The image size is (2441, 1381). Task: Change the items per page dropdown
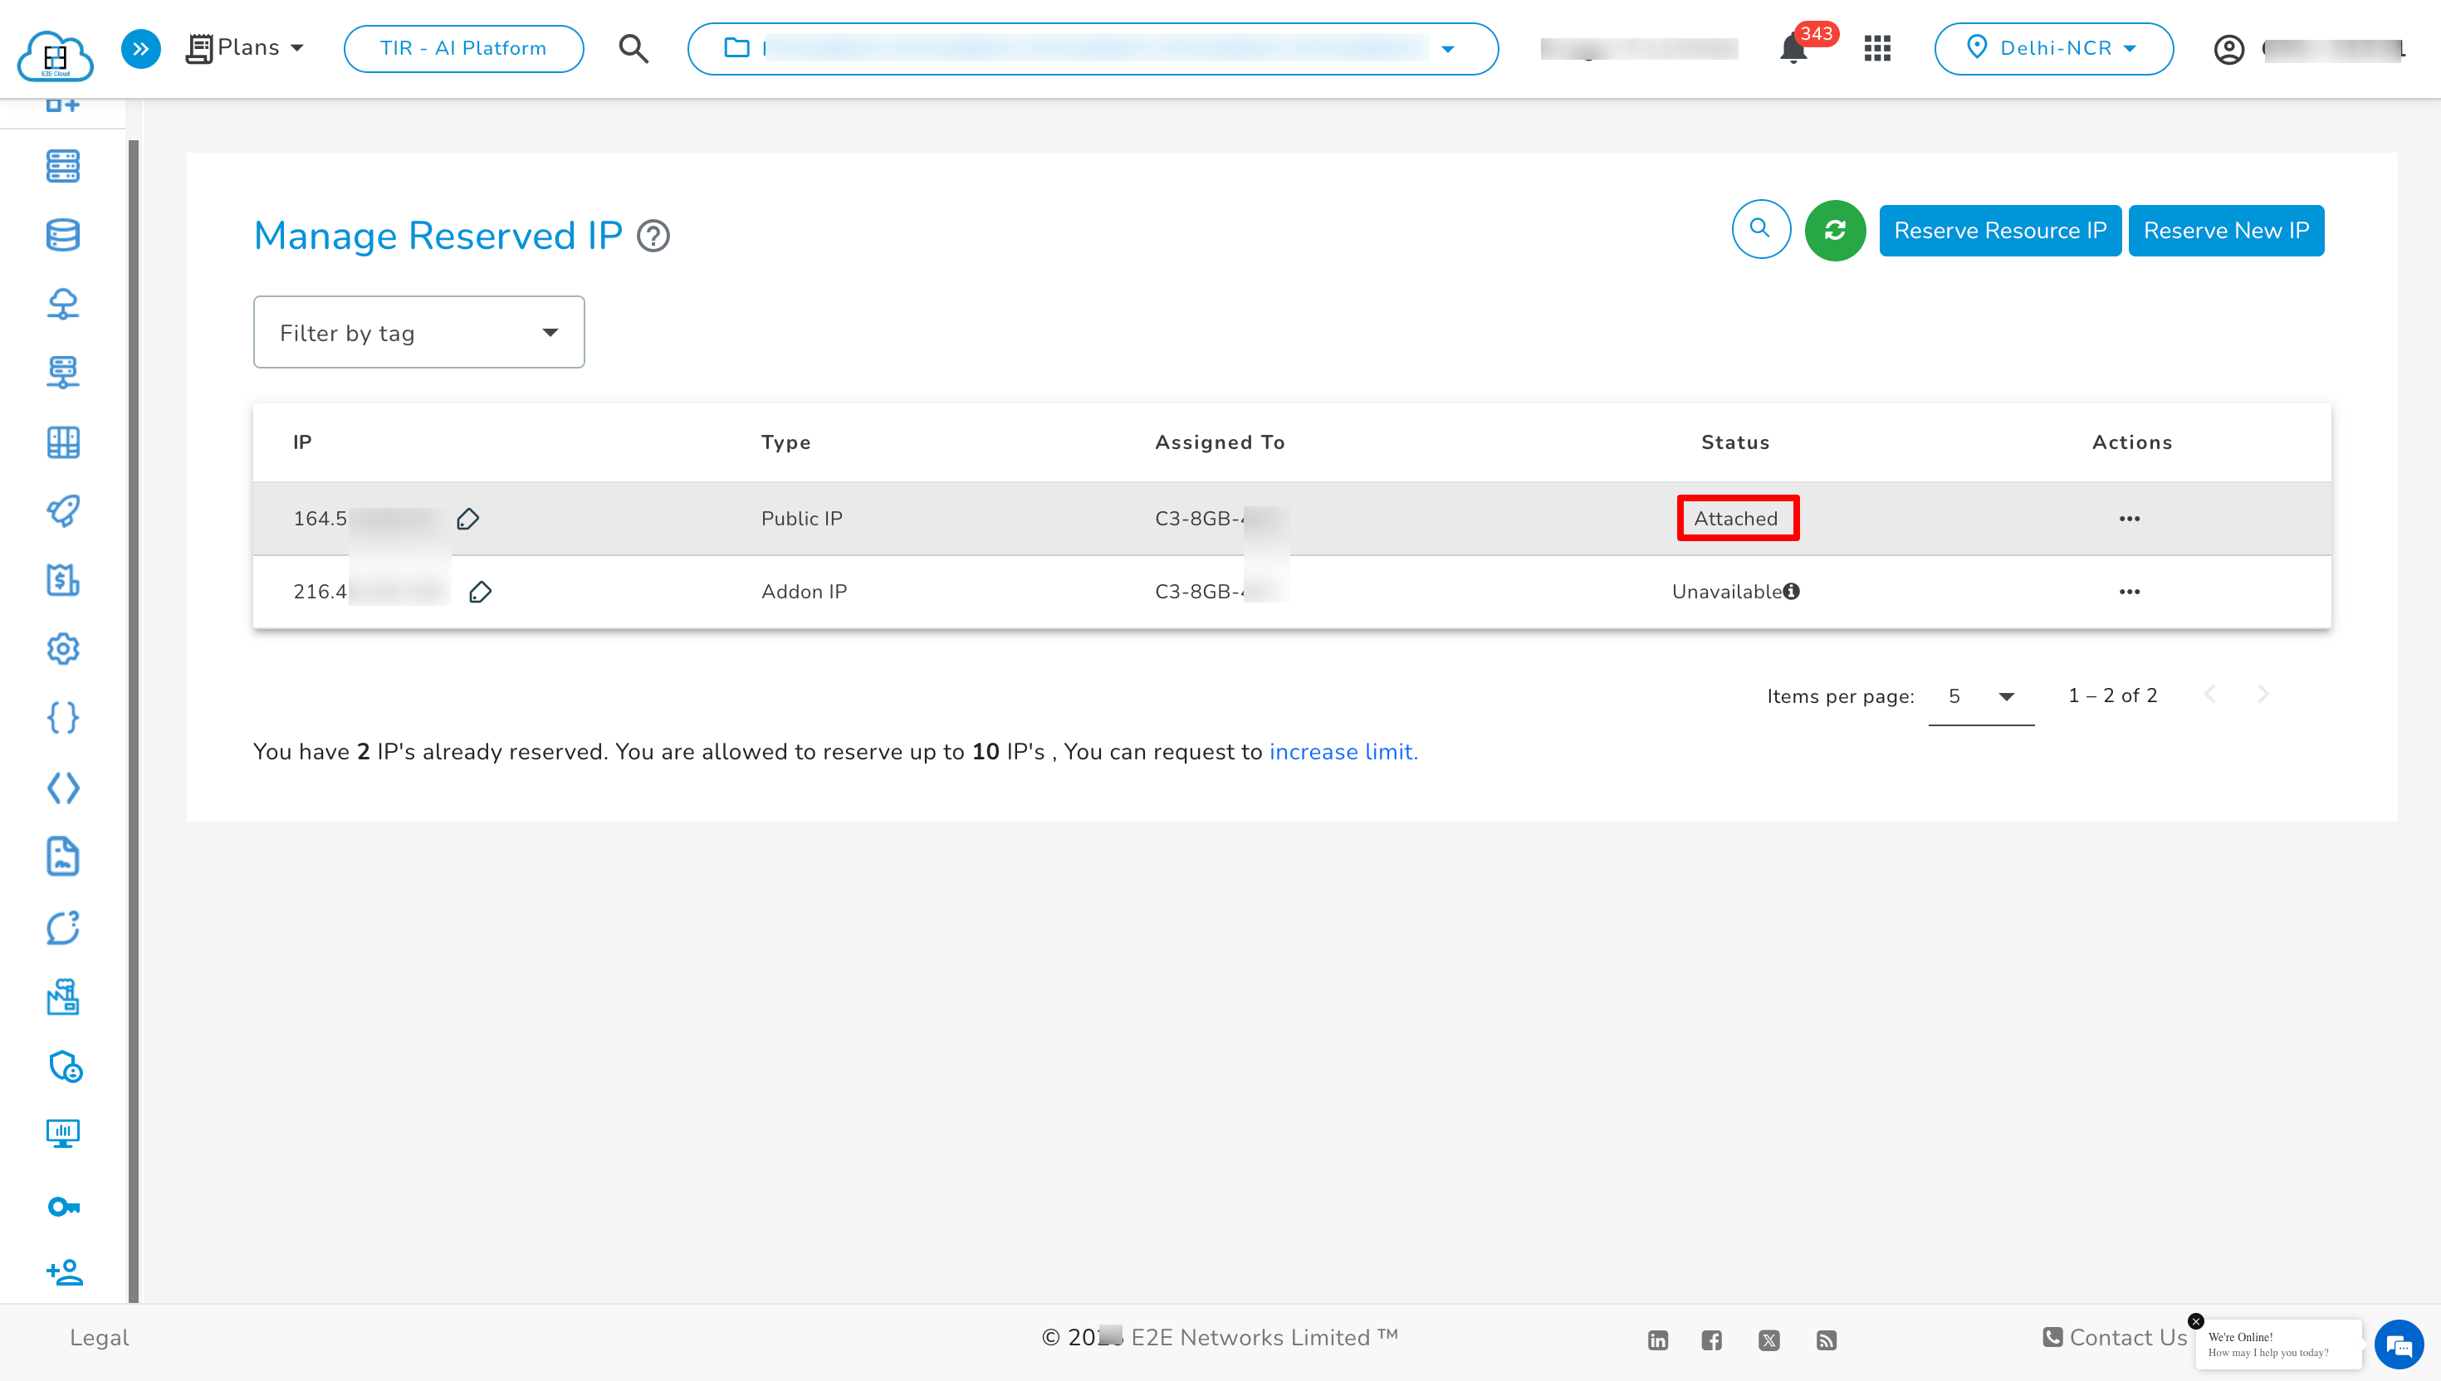click(x=1980, y=695)
